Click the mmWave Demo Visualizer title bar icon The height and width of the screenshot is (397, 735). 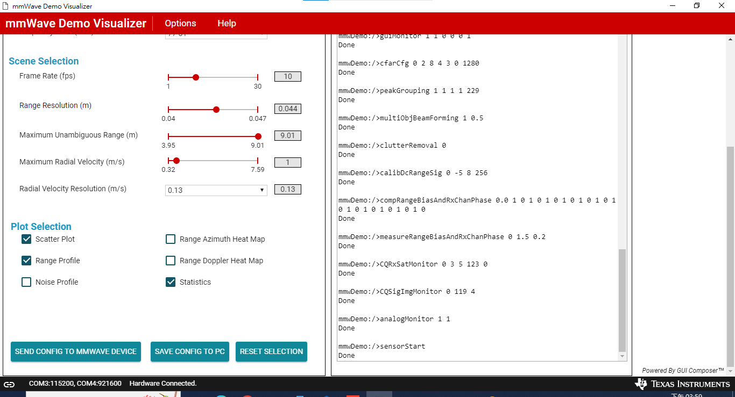pyautogui.click(x=5, y=6)
